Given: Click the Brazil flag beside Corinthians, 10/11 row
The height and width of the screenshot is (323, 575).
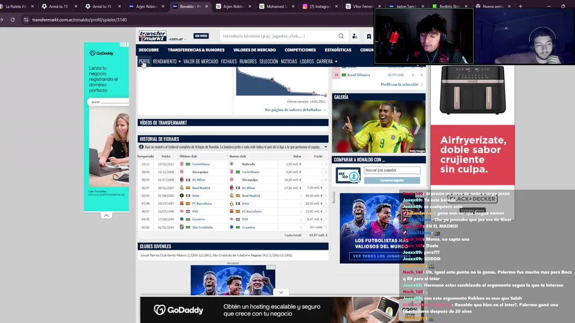Looking at the screenshot, I should click(x=188, y=164).
